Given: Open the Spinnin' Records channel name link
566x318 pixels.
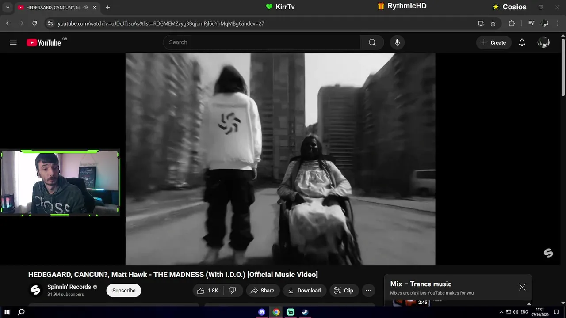Looking at the screenshot, I should pyautogui.click(x=69, y=287).
